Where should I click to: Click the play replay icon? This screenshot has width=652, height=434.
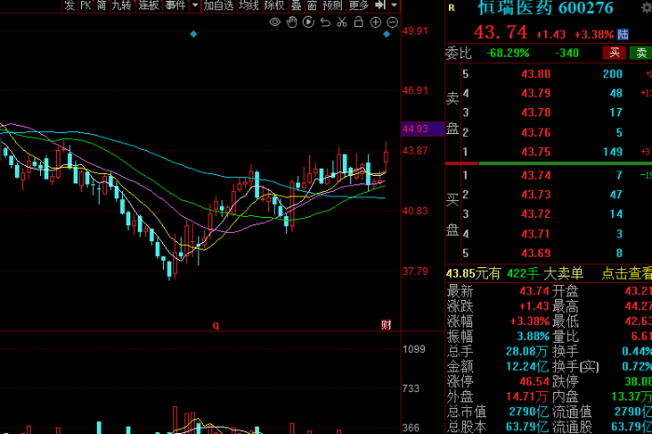308,21
